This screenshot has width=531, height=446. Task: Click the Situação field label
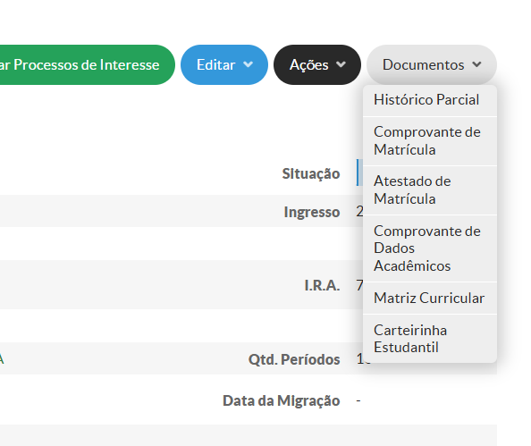(311, 173)
